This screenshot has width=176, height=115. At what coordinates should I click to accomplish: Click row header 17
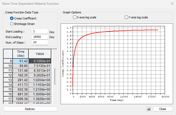pos(8,99)
